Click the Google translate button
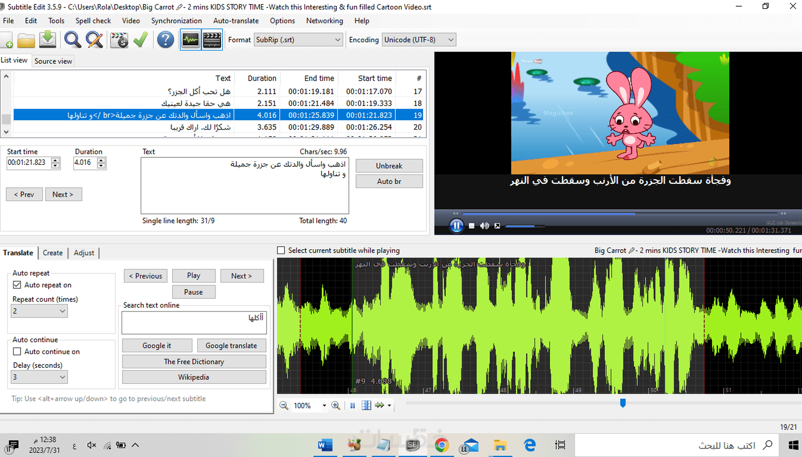802x457 pixels. 231,346
